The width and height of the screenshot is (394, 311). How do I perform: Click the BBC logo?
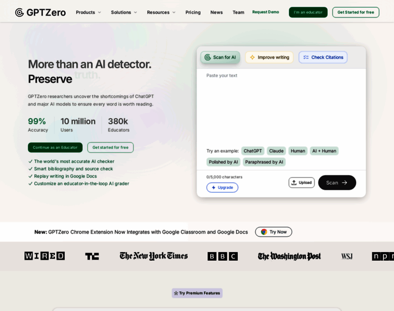tap(222, 256)
